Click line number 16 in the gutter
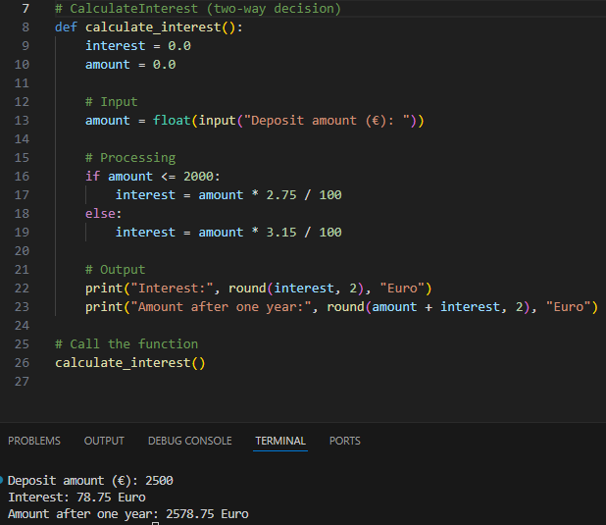 pyautogui.click(x=22, y=176)
